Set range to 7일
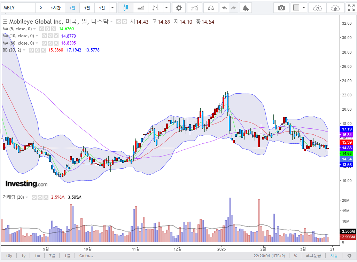The height and width of the screenshot is (262, 357). (x=52, y=256)
